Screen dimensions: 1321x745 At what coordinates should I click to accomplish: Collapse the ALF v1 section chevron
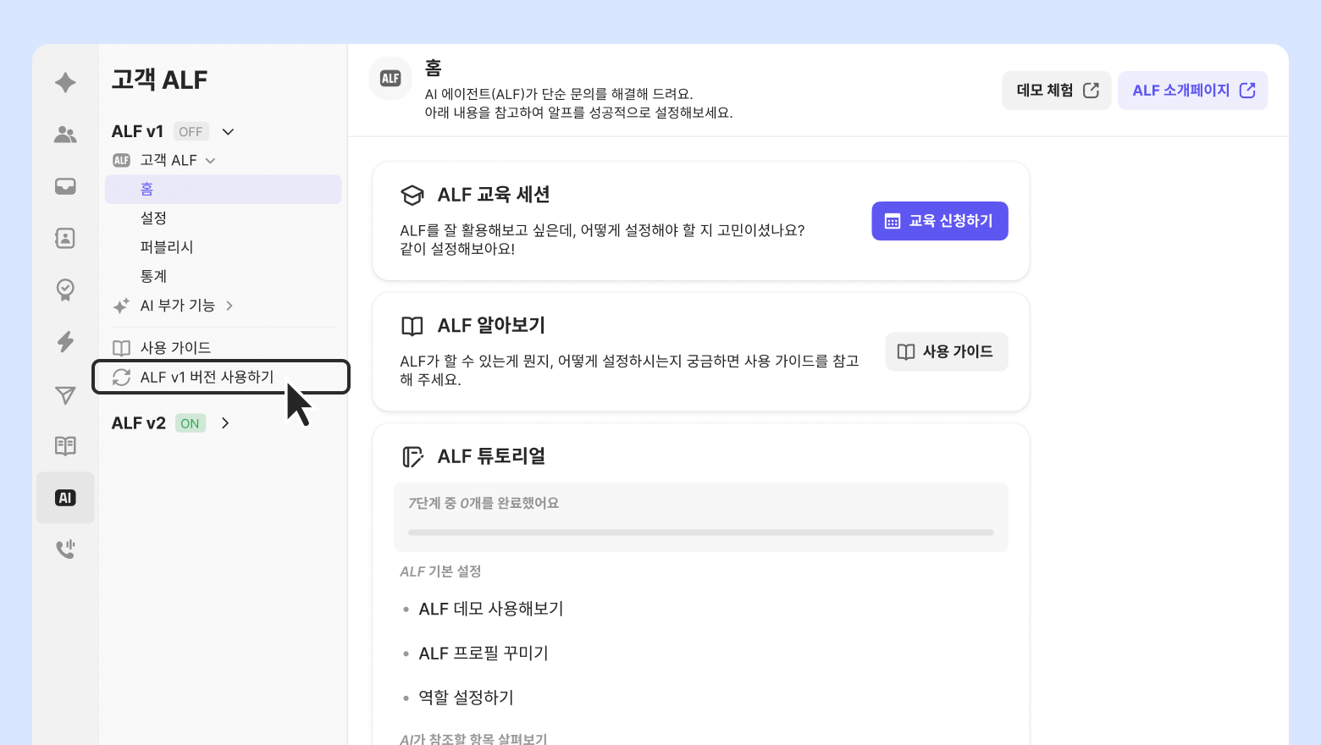click(228, 132)
